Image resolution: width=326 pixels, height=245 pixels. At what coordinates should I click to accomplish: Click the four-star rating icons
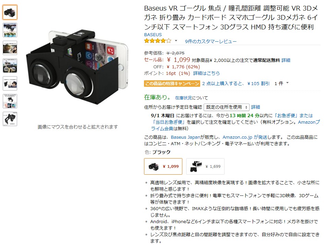[158, 41]
